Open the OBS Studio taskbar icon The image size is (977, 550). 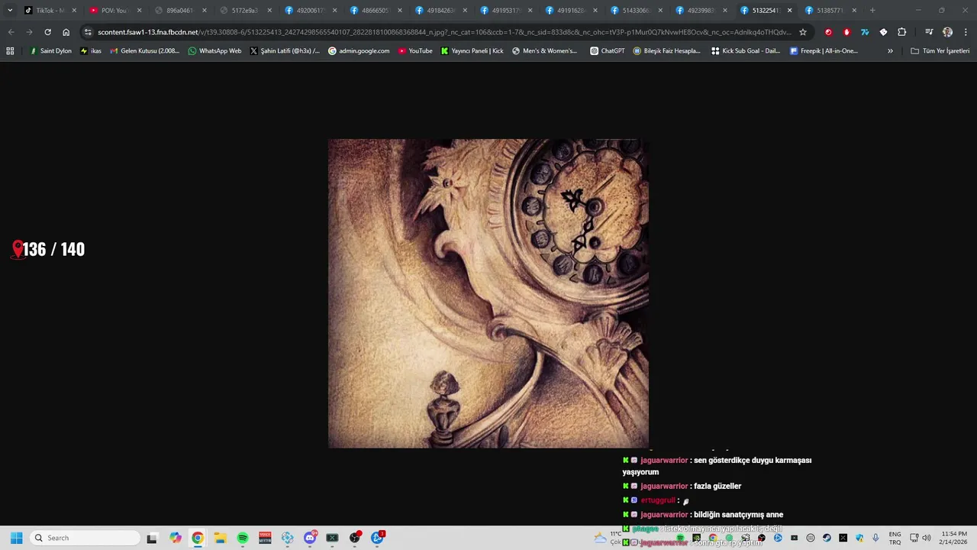[x=354, y=538]
